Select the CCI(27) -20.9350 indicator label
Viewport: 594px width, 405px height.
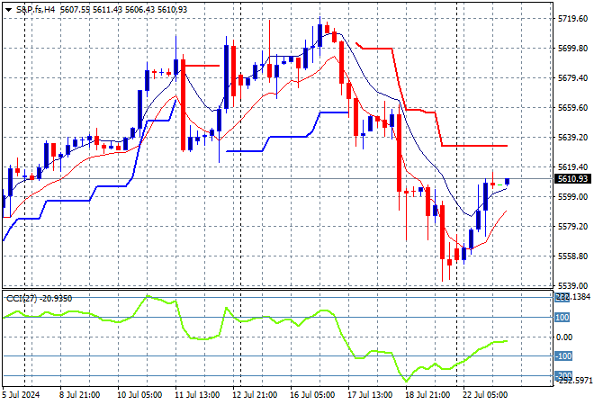tap(39, 299)
